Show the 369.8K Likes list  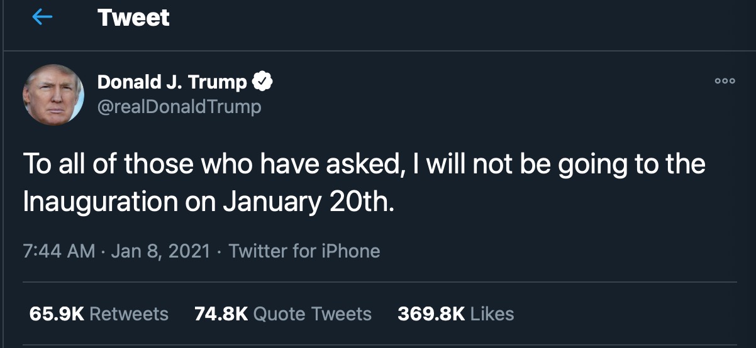coord(456,313)
